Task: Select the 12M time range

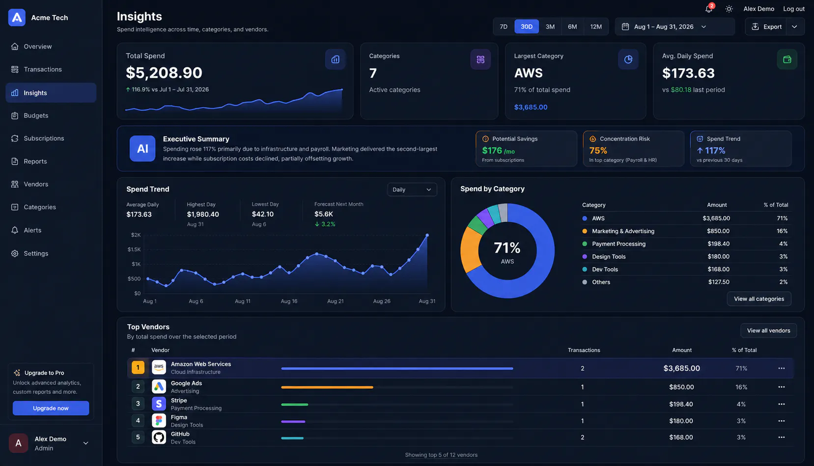Action: (x=596, y=27)
